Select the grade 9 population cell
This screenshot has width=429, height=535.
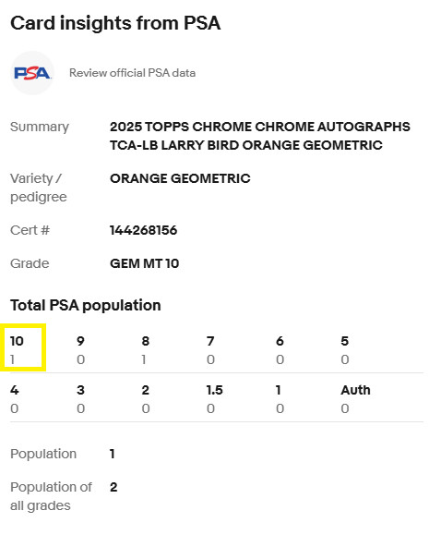tap(81, 350)
